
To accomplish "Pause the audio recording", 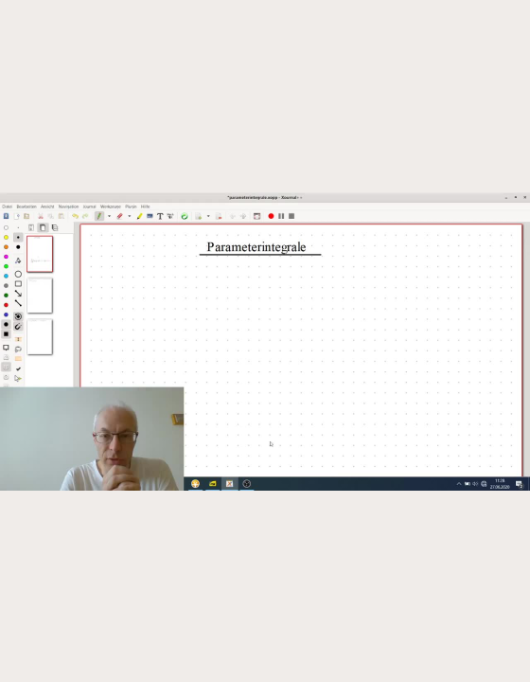I will click(281, 216).
